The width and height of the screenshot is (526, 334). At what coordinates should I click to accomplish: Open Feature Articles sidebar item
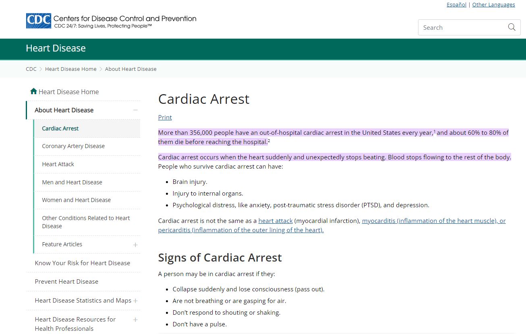62,244
